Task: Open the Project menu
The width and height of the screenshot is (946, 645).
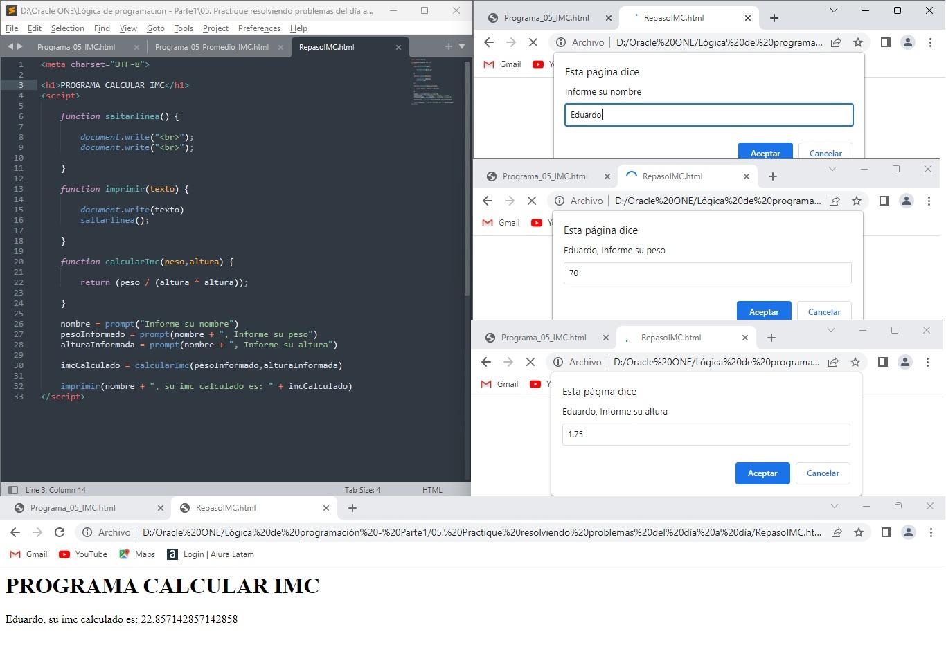Action: click(x=215, y=28)
